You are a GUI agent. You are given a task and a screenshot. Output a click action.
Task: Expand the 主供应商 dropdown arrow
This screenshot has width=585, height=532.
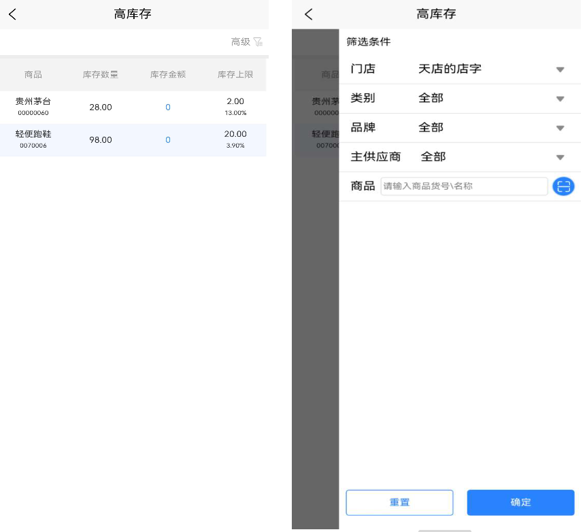tap(560, 157)
